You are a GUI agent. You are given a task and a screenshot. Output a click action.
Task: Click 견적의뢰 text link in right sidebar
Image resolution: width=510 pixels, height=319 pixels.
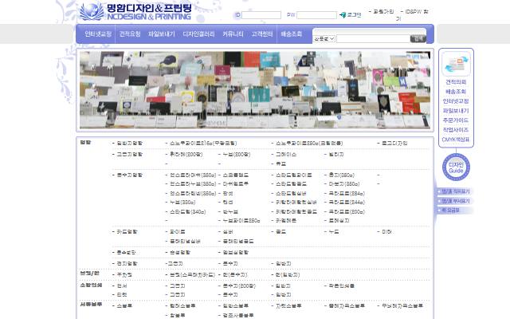pos(456,82)
